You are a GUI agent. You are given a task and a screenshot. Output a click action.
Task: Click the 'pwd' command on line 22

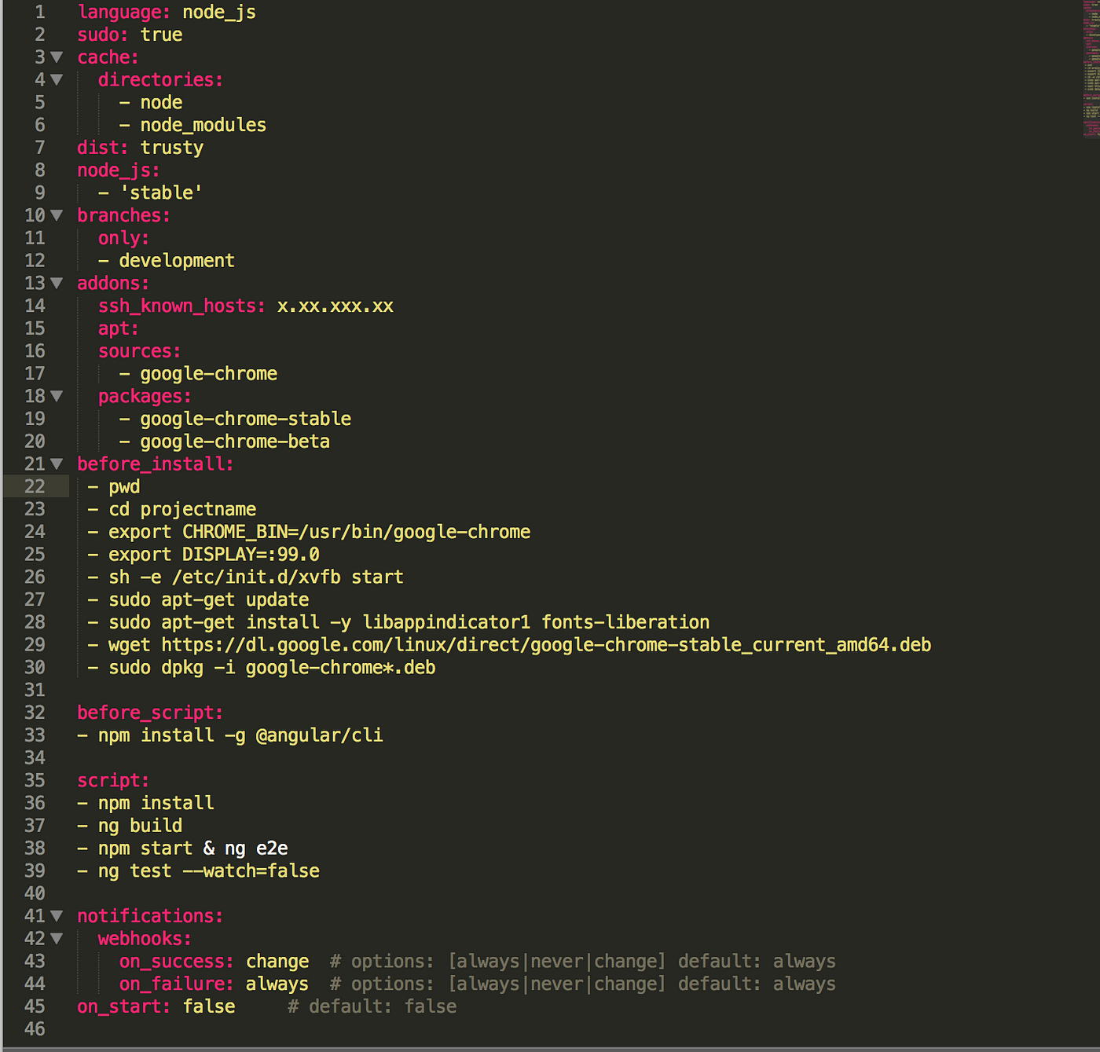[124, 487]
